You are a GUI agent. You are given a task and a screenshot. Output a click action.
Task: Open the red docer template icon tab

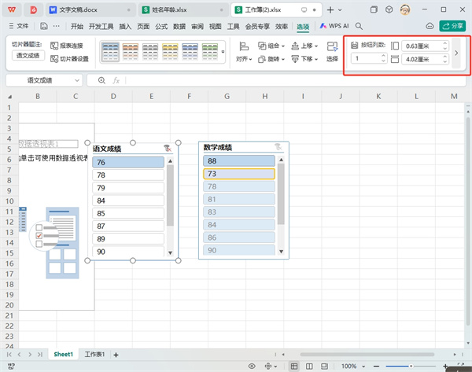coord(33,9)
